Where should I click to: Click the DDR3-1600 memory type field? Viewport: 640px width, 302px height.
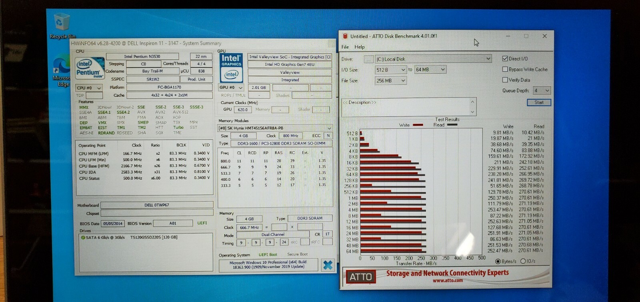[281, 143]
